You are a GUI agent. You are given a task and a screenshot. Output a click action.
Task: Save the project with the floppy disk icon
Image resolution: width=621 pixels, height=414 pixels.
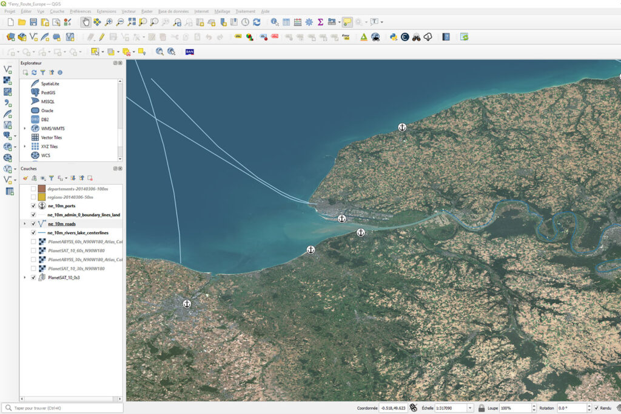pos(33,22)
